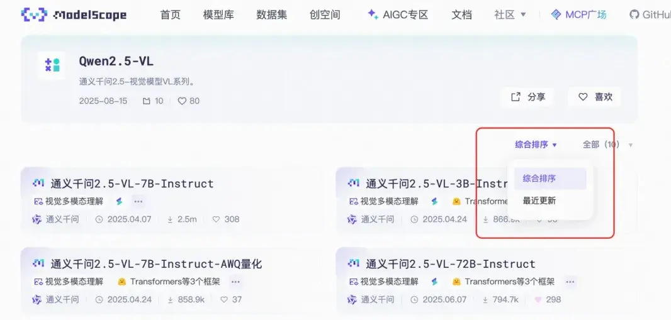Click the 视觉多模态理解 tag on the AWQ量化 card

point(69,282)
